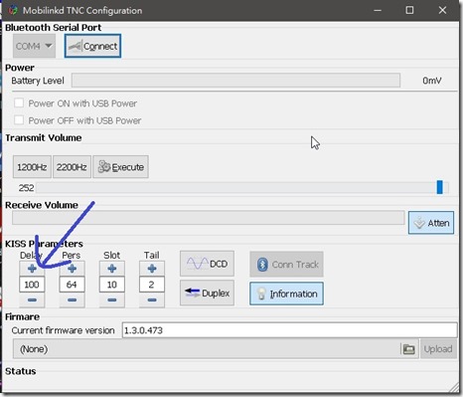
Task: Toggle the Duplex button
Action: [207, 293]
